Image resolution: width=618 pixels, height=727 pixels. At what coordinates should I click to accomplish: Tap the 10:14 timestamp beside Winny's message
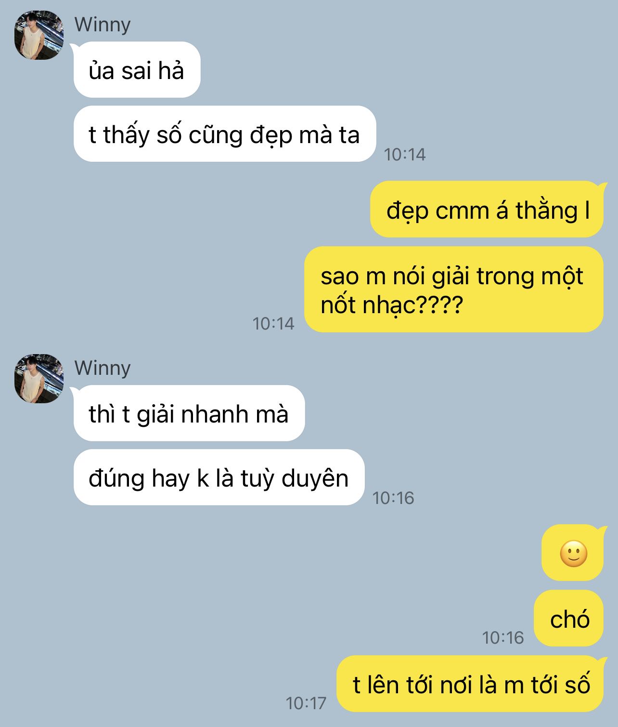click(405, 154)
